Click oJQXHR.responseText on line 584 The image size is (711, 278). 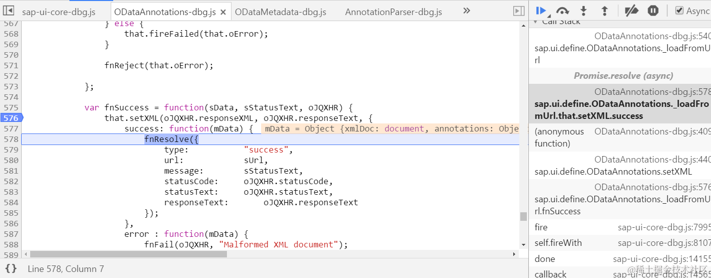(x=311, y=202)
